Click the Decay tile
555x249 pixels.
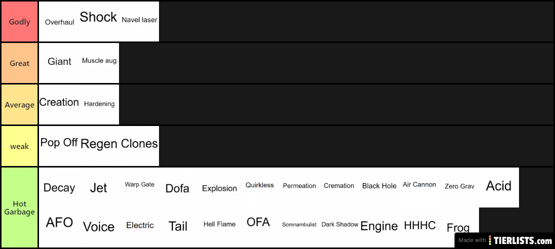pos(59,187)
